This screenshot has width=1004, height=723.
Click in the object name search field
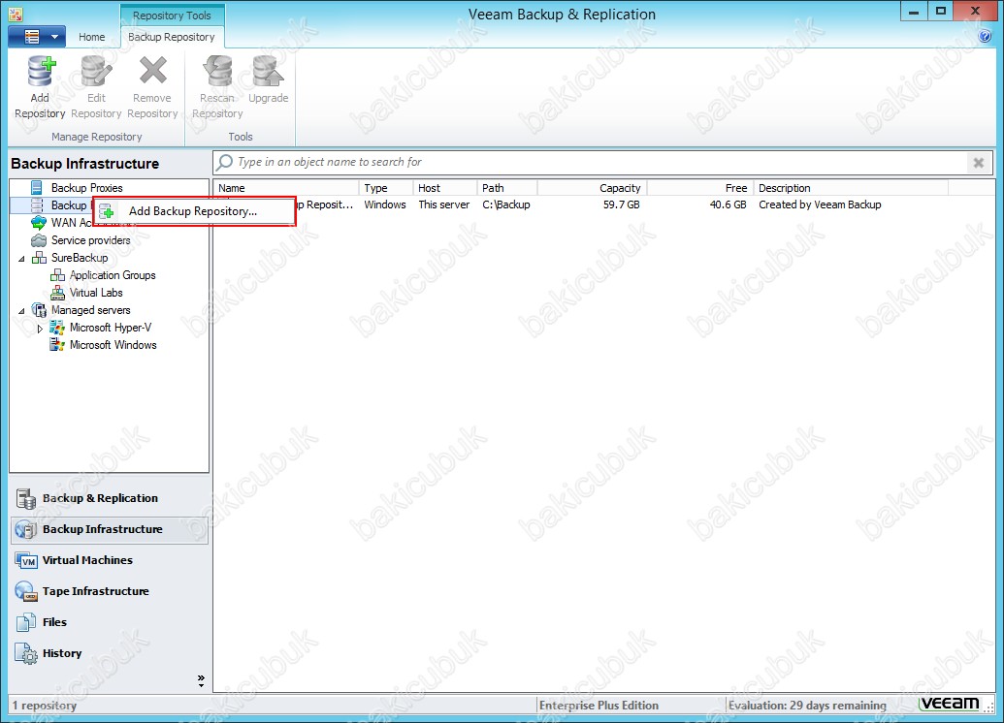[x=600, y=163]
